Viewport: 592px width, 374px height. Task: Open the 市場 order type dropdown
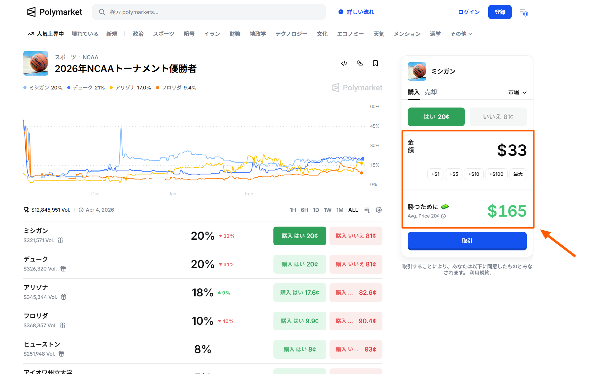(x=517, y=92)
